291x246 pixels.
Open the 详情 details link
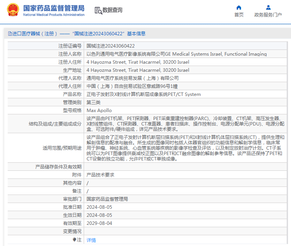tap(91, 240)
